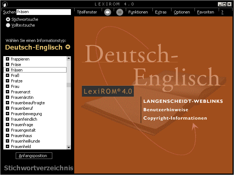
Task: Open the Extras menu
Action: pos(161,12)
